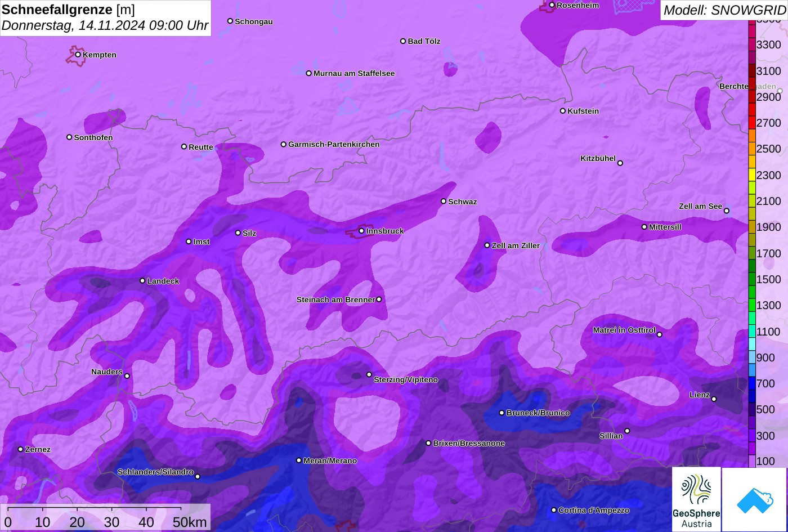This screenshot has height=532, width=788.
Task: Click the Rosenheim marker dot
Action: [552, 5]
